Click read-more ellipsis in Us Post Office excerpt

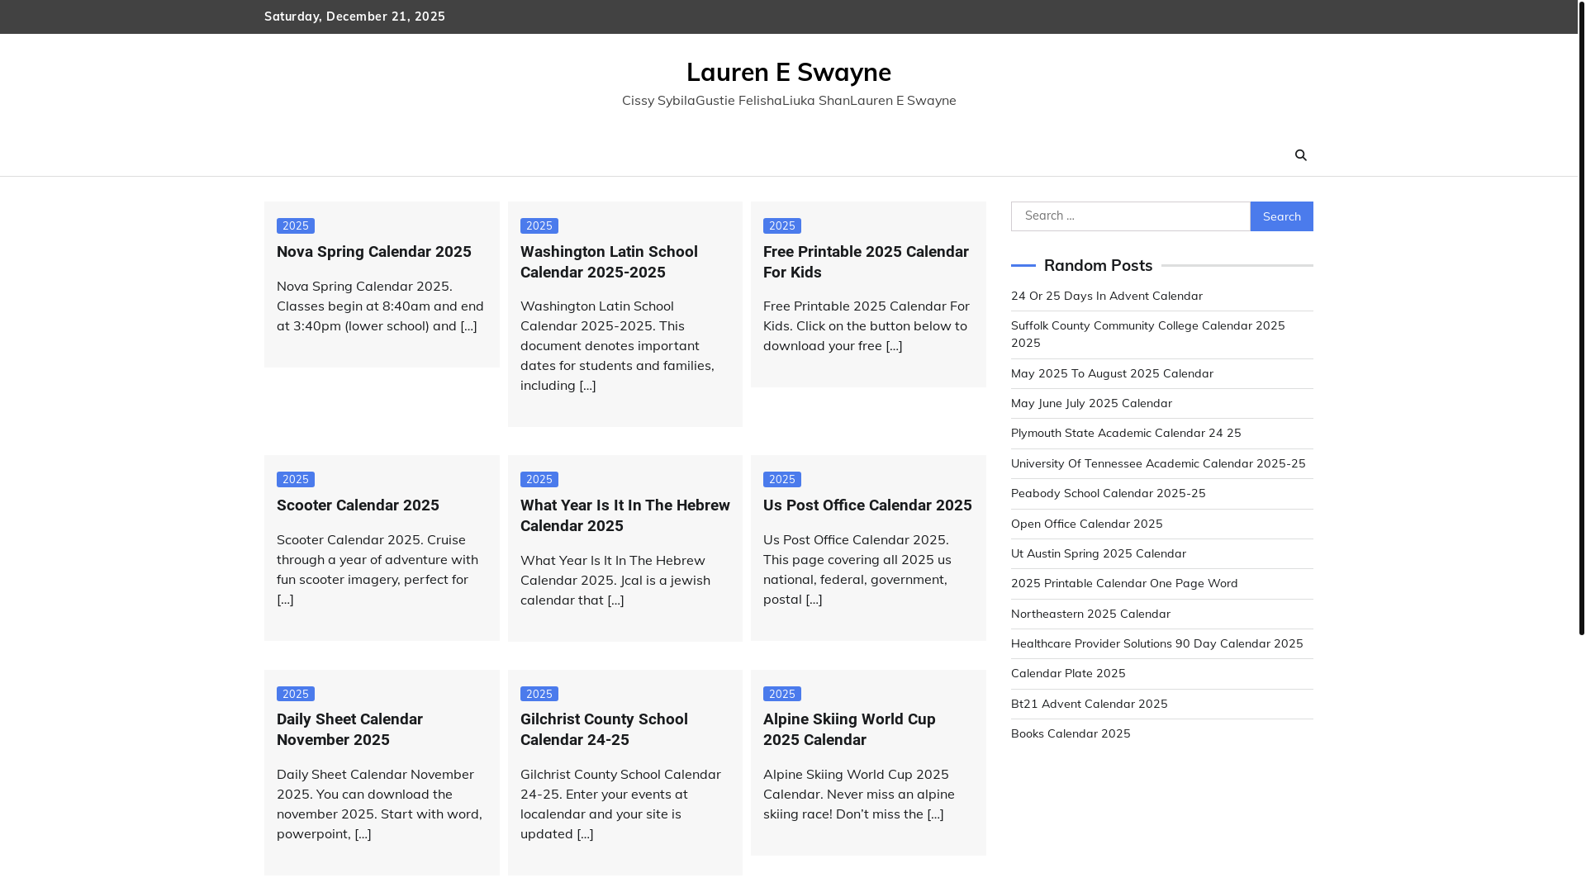pos(814,599)
